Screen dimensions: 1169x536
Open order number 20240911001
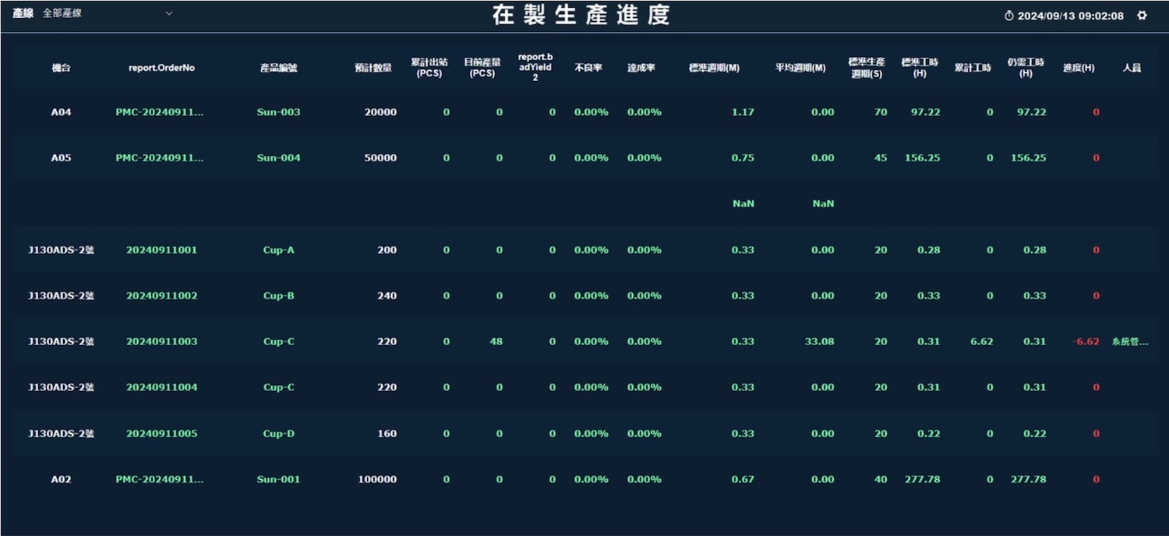[x=161, y=250]
